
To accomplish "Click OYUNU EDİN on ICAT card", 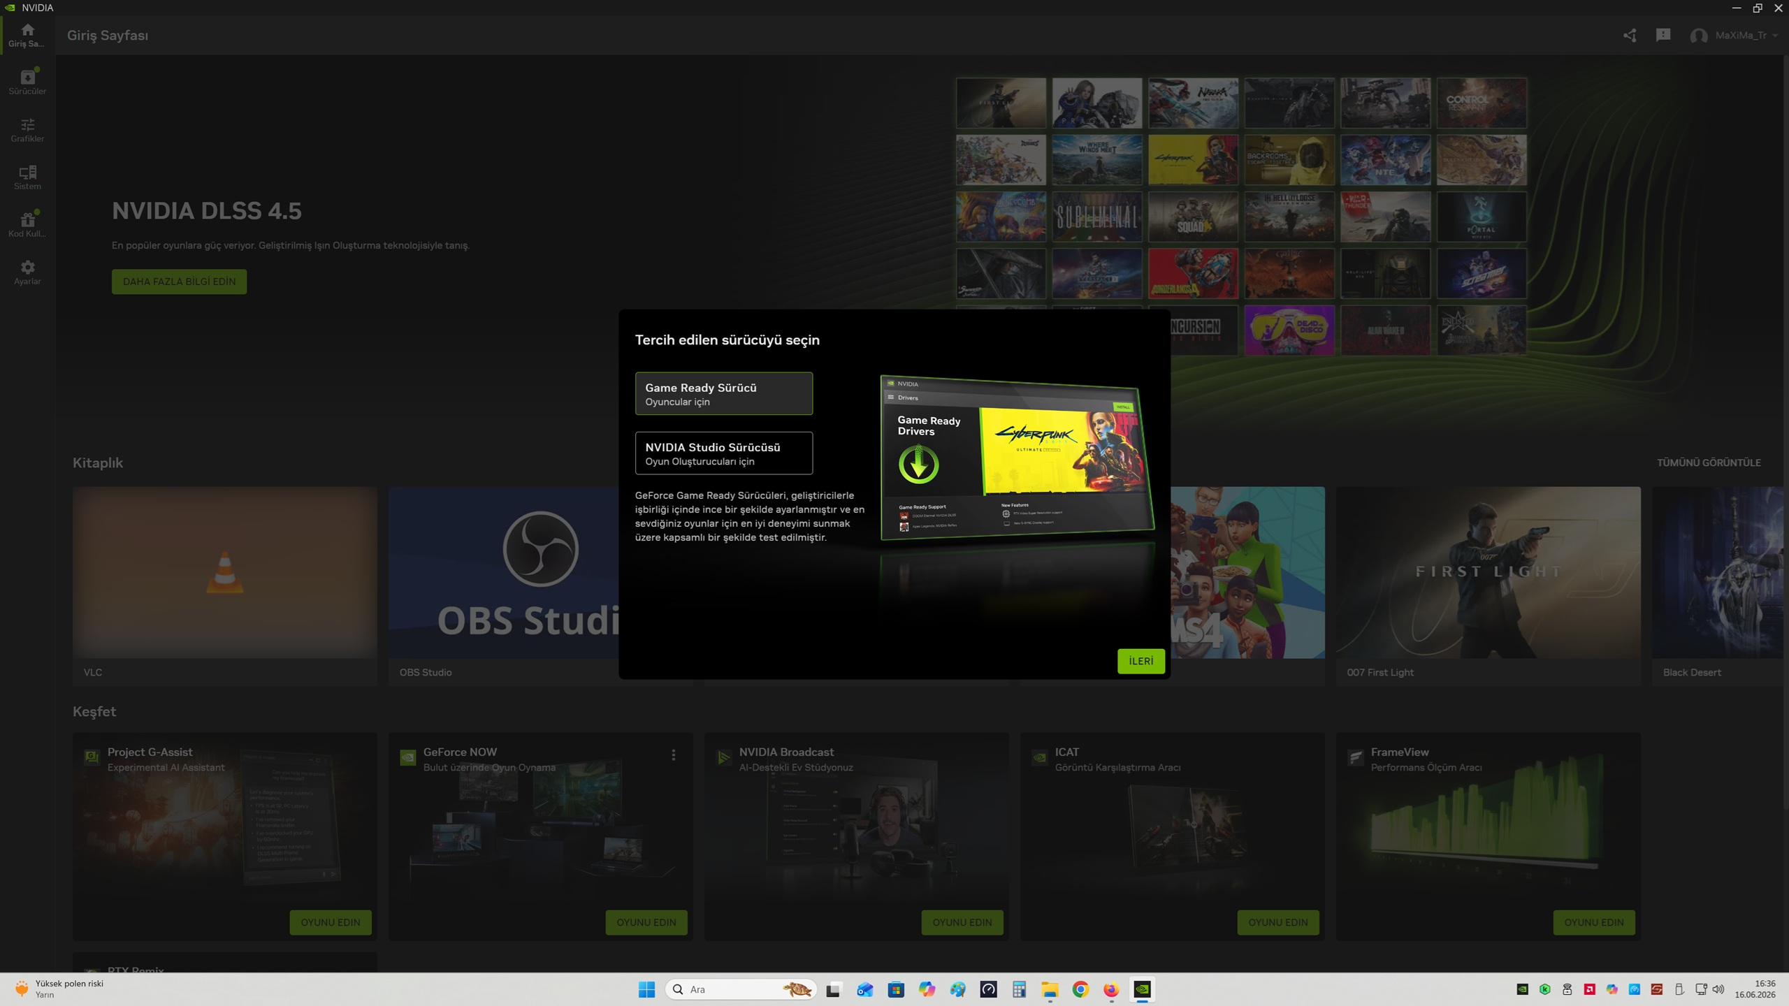I will (x=1277, y=922).
